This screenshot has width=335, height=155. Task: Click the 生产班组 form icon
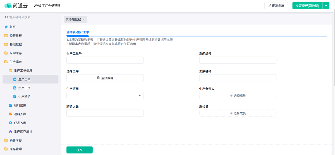(x=15, y=97)
